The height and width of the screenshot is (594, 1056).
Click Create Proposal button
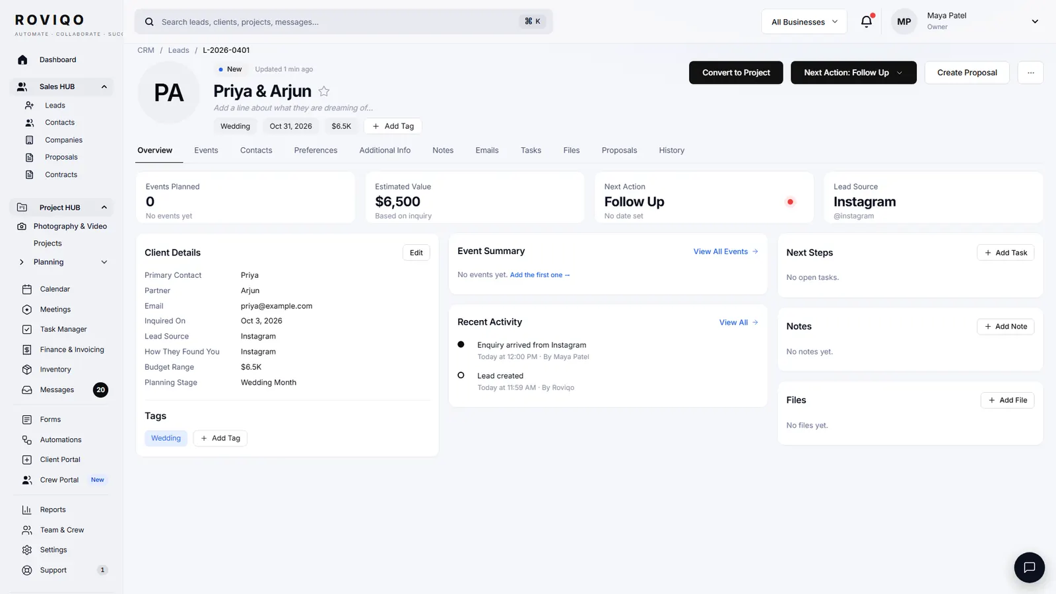pyautogui.click(x=967, y=73)
